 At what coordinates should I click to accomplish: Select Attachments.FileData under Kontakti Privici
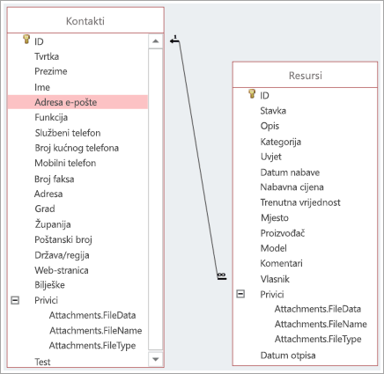tap(92, 315)
